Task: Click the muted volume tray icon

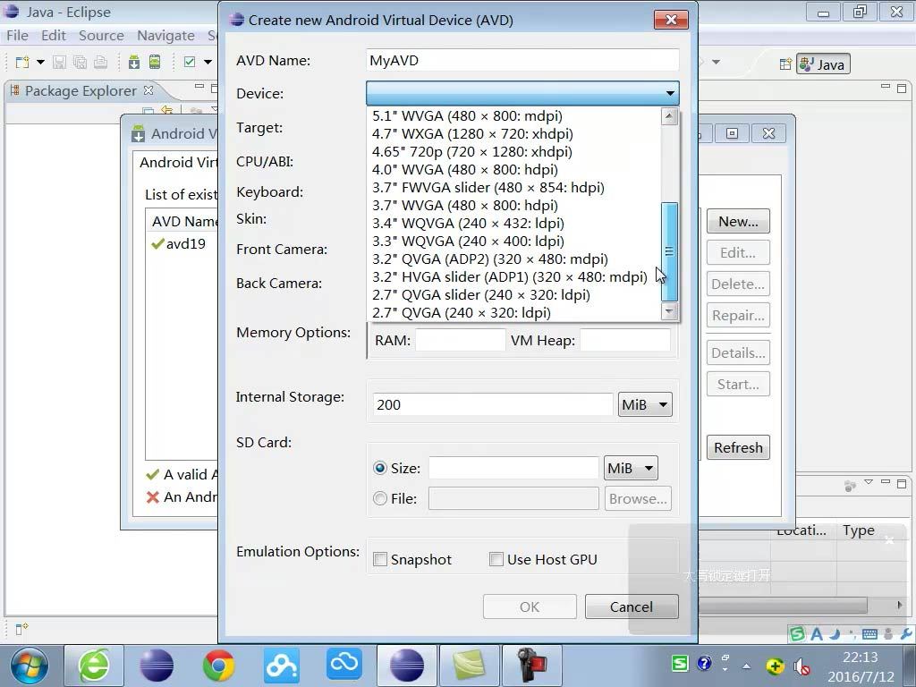Action: 802,666
